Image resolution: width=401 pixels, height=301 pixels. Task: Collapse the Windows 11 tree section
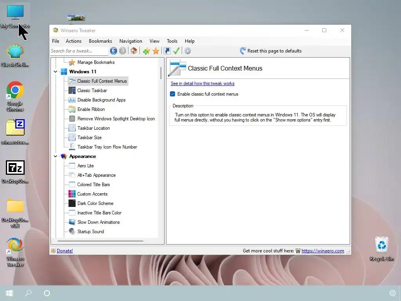click(x=55, y=72)
